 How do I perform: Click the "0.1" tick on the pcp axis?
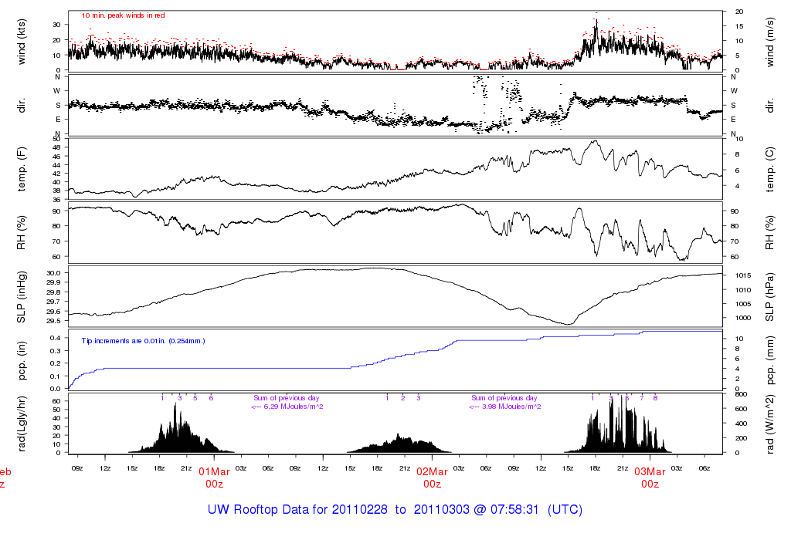click(x=56, y=376)
